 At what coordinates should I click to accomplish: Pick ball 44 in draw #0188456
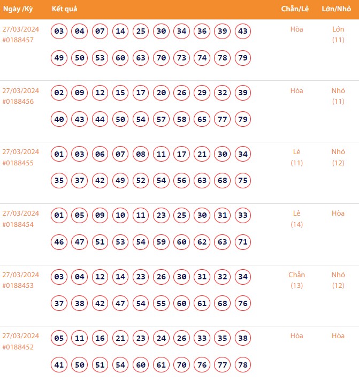[x=100, y=119]
